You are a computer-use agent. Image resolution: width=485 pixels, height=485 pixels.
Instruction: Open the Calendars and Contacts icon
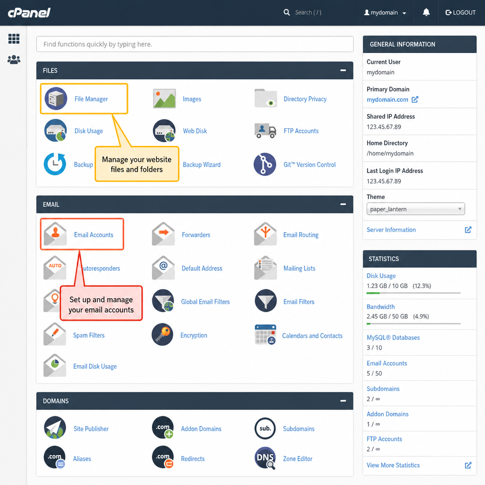265,335
